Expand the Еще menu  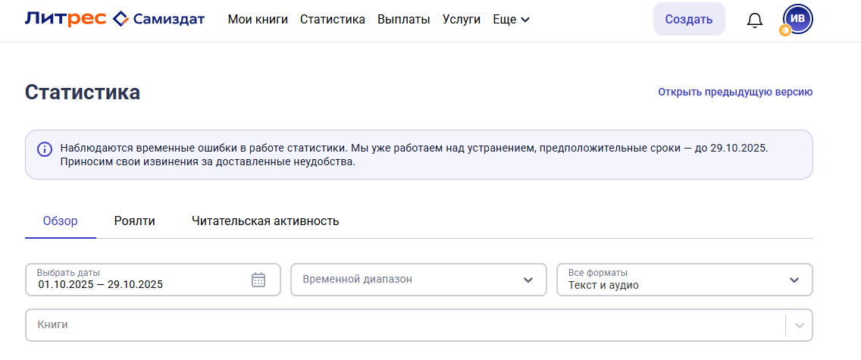point(510,20)
